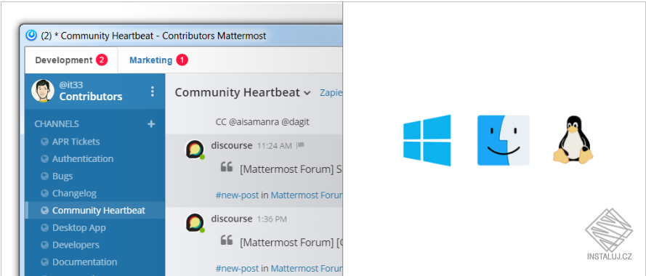Viewport: 646px width, 276px height.
Task: Click globe icon beside APR Tickets
Action: [45, 142]
